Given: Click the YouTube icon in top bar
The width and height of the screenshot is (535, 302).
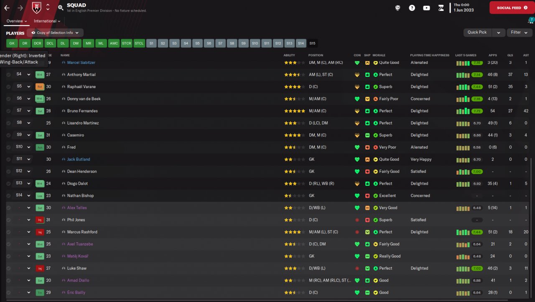Looking at the screenshot, I should click(426, 8).
